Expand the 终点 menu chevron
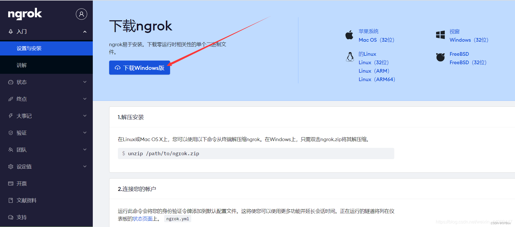This screenshot has height=227, width=515. (85, 99)
